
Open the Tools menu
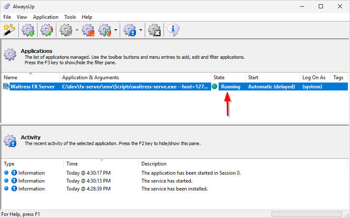point(70,17)
